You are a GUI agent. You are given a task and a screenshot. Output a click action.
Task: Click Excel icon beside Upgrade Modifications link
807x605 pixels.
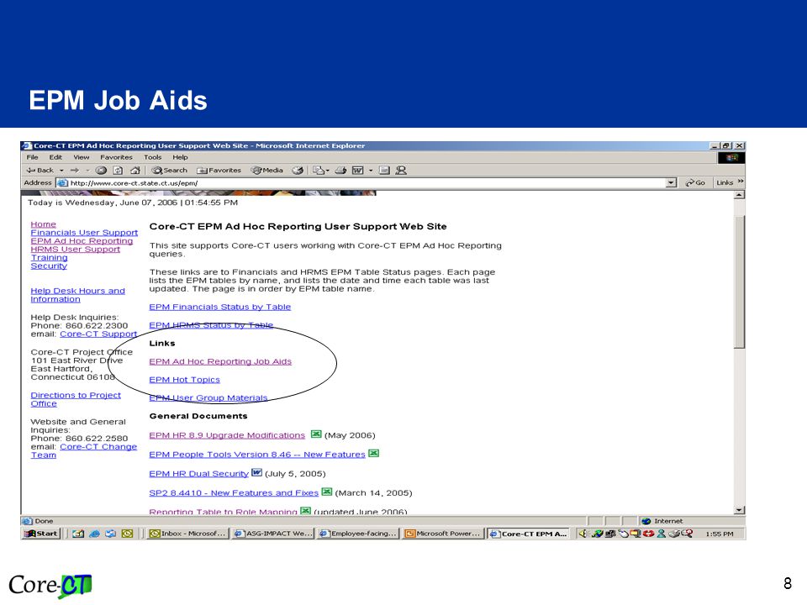[316, 434]
